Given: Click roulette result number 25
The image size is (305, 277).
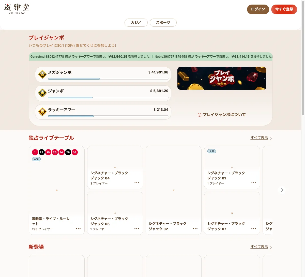Looking at the screenshot, I should click(x=55, y=152).
